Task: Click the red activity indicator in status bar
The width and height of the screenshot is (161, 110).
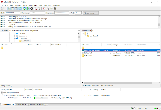Action: pyautogui.click(x=157, y=108)
